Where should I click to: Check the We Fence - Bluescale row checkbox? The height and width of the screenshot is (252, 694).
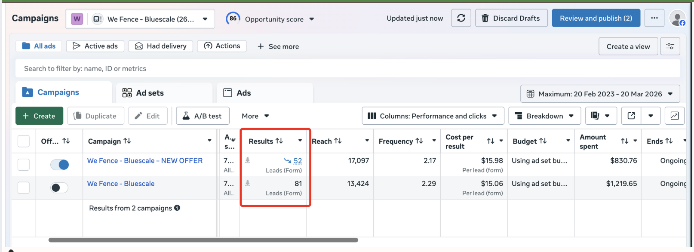(24, 187)
